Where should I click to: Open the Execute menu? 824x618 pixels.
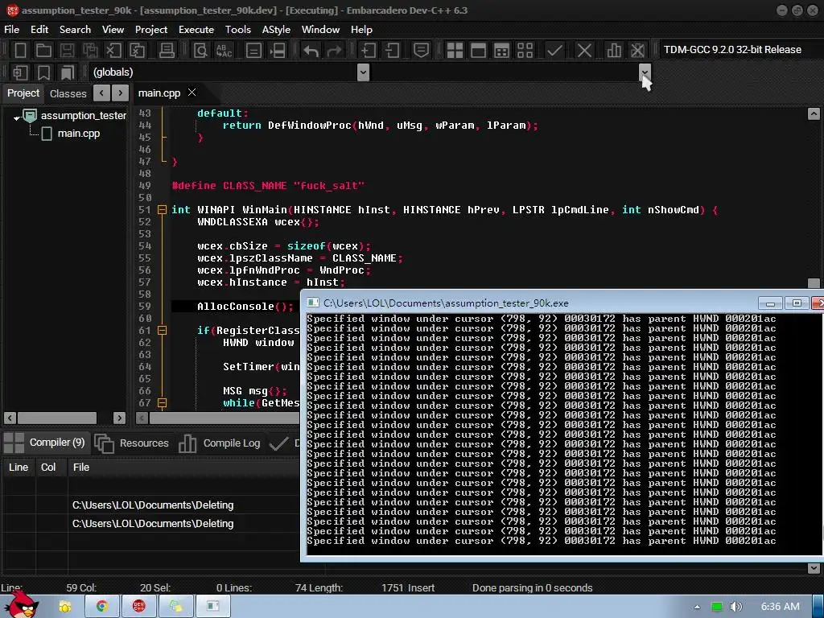(x=196, y=29)
